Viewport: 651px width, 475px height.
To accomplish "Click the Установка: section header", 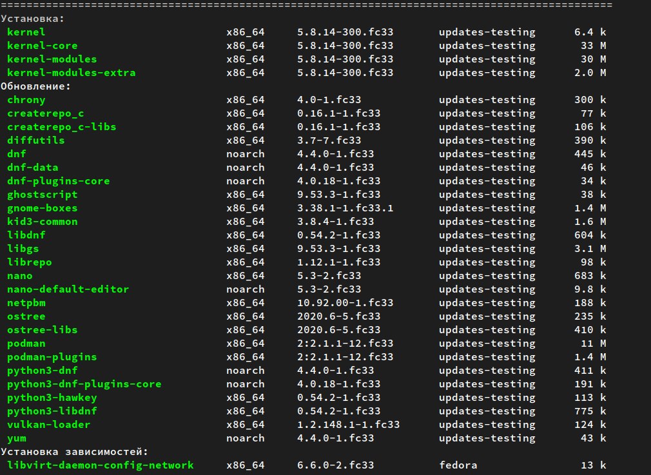I will click(x=33, y=19).
